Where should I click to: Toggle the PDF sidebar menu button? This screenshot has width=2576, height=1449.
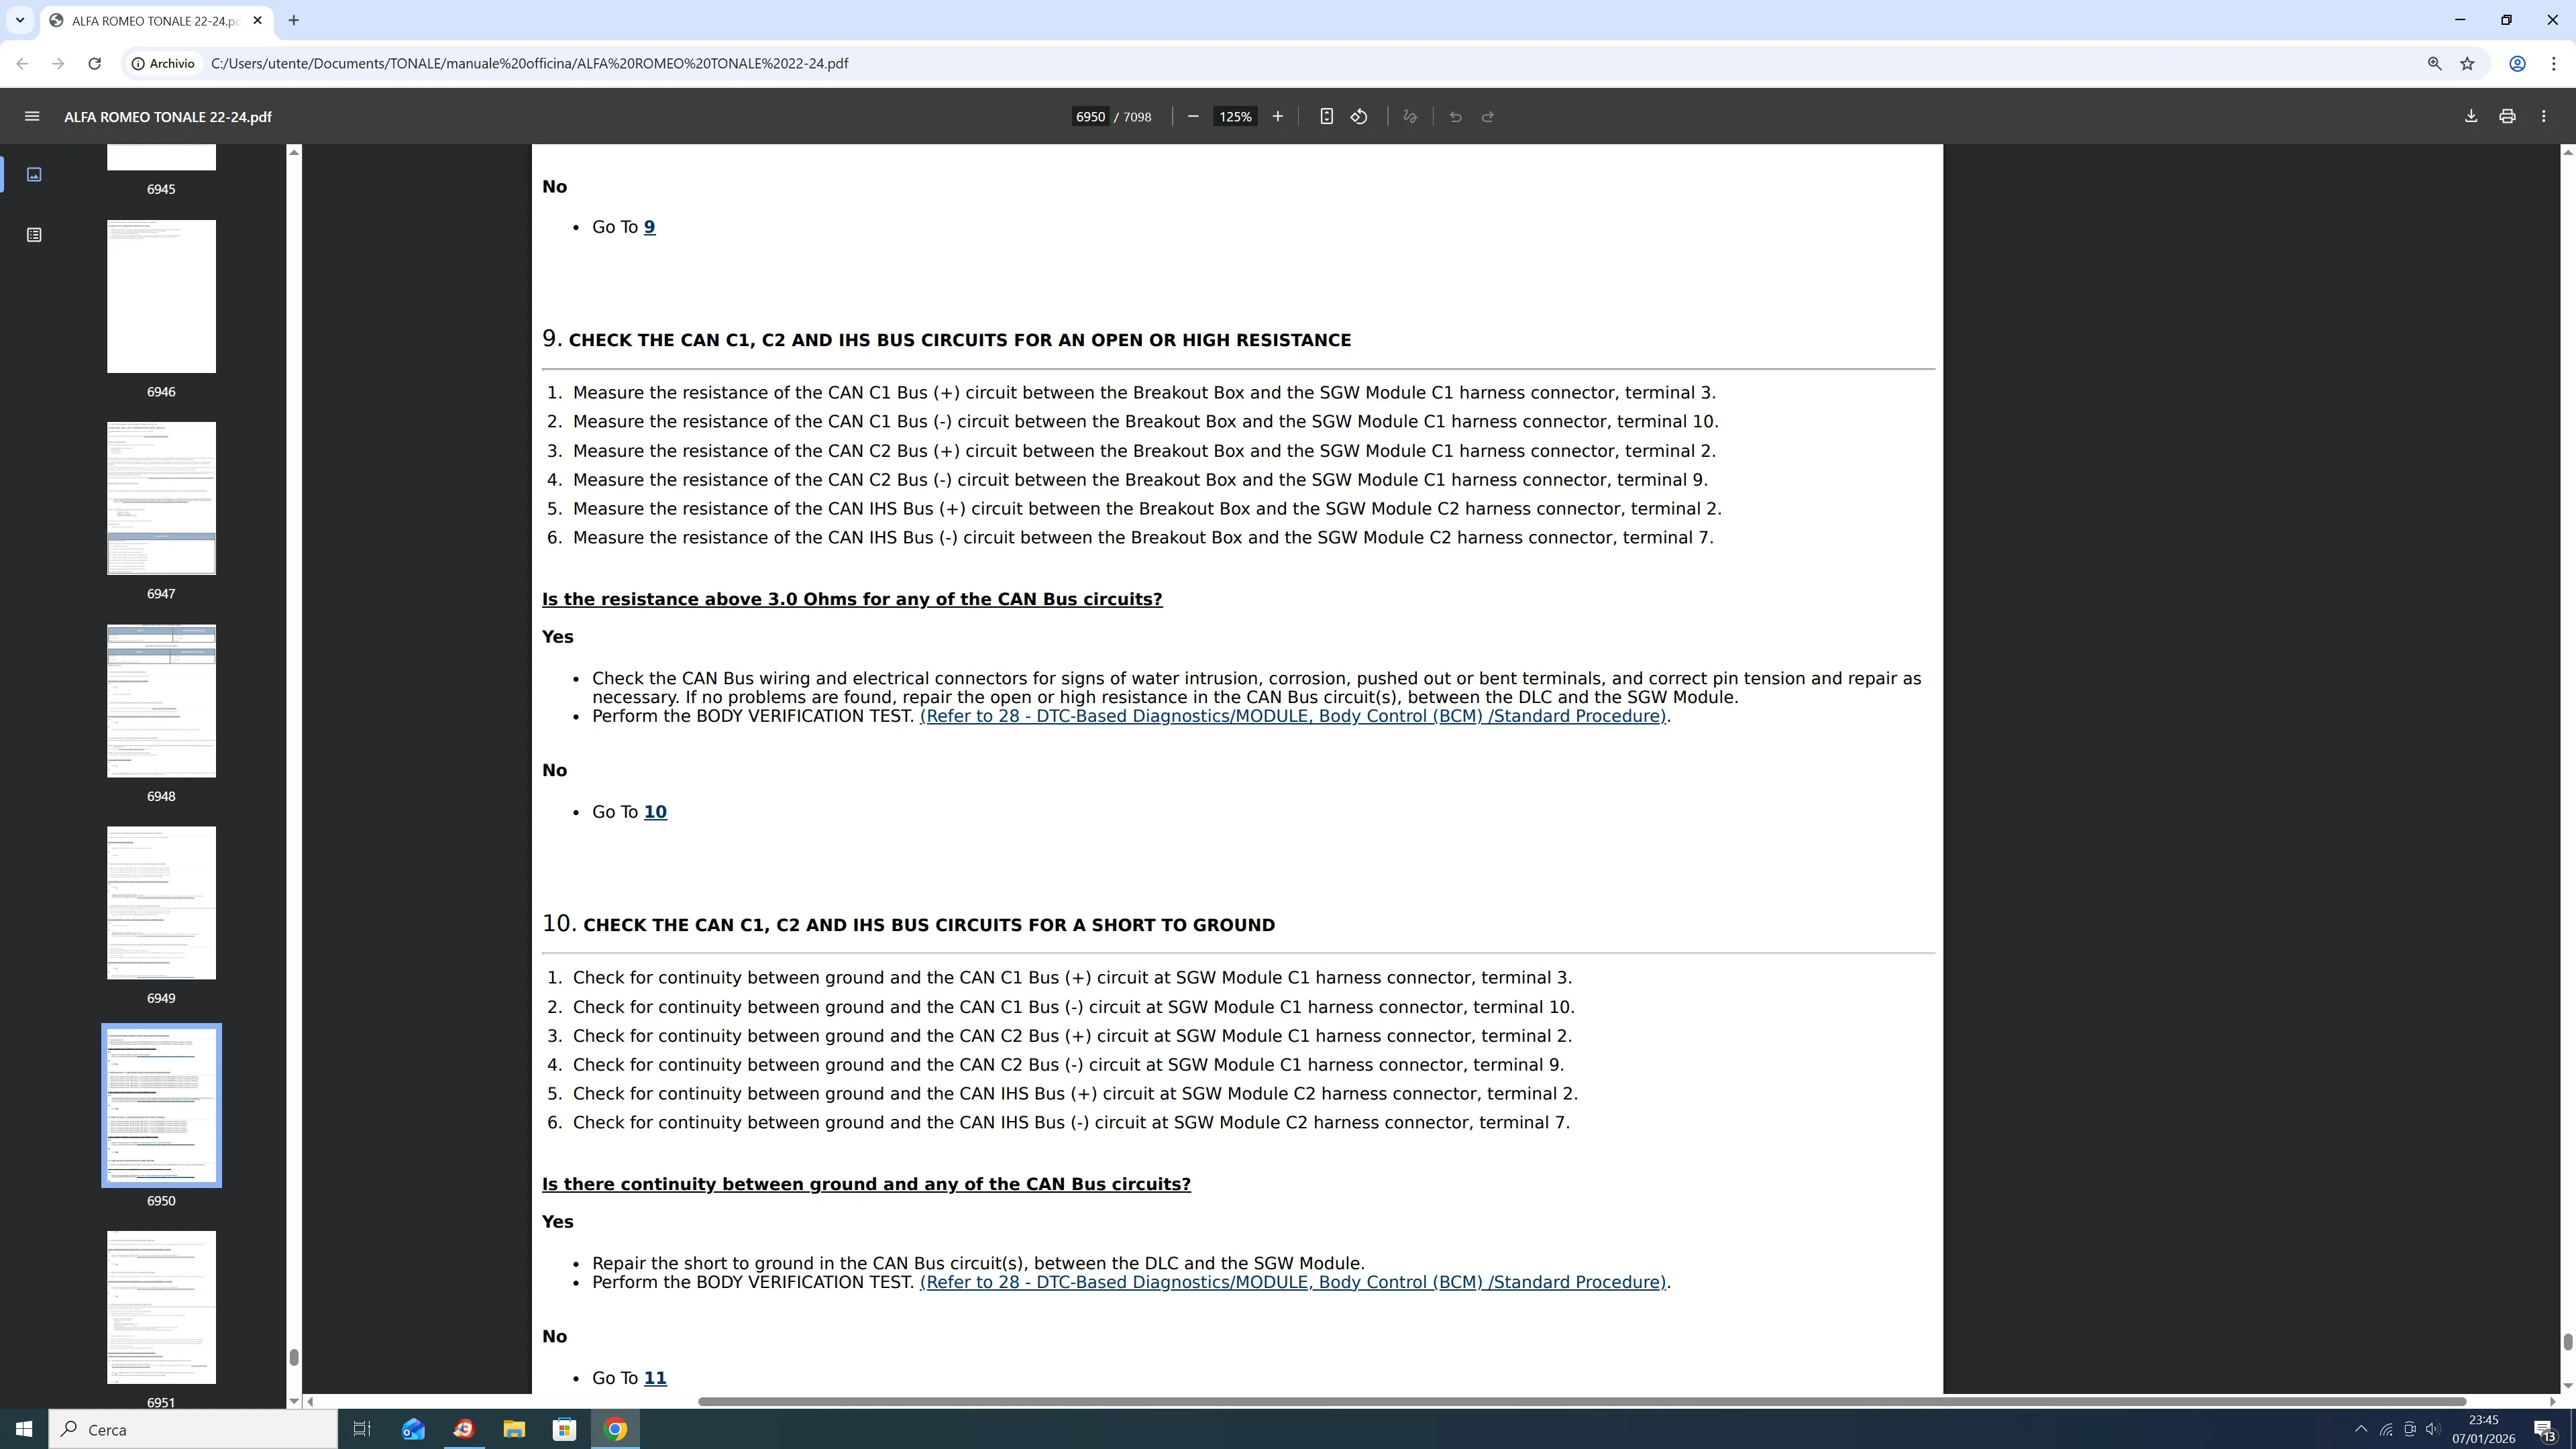(32, 117)
